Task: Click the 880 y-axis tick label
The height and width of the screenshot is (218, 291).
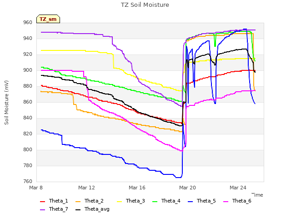Action: pos(28,86)
